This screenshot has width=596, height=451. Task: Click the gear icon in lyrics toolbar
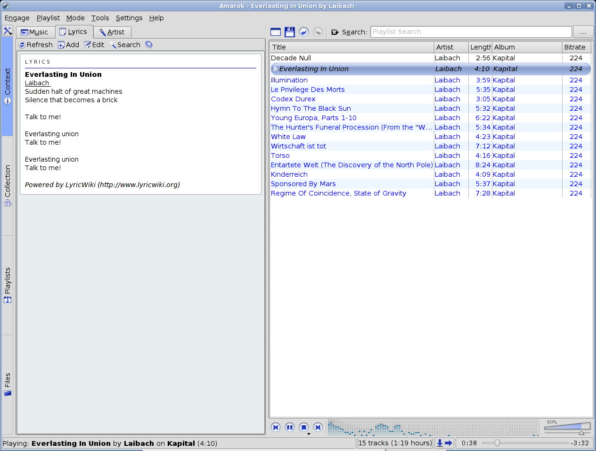149,45
